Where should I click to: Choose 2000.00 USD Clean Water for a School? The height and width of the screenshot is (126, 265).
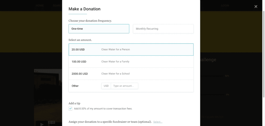tap(131, 74)
